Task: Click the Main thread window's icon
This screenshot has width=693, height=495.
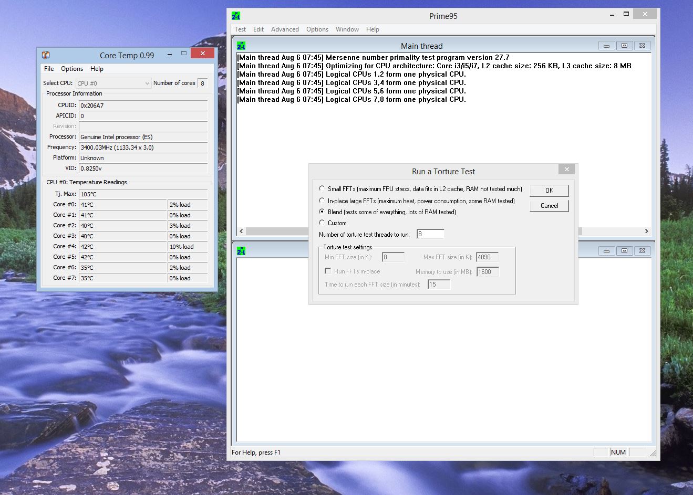Action: pyautogui.click(x=241, y=46)
